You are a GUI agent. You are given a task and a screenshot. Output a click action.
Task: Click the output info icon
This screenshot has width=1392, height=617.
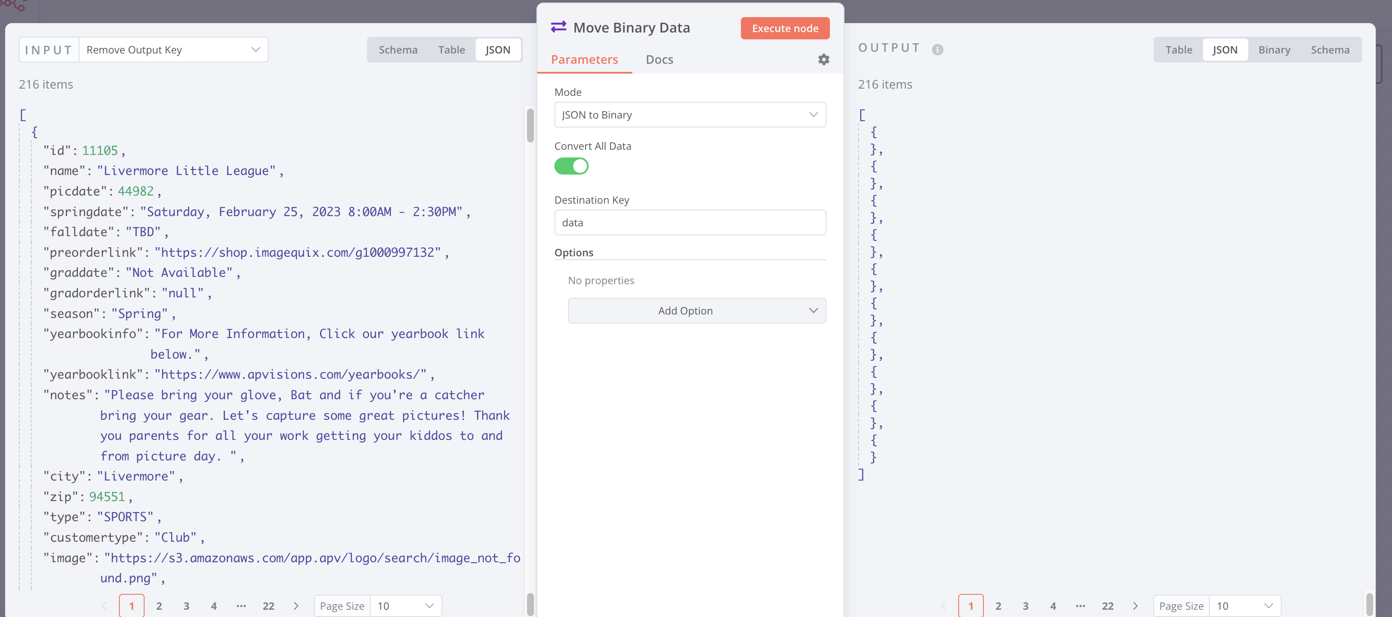[938, 50]
